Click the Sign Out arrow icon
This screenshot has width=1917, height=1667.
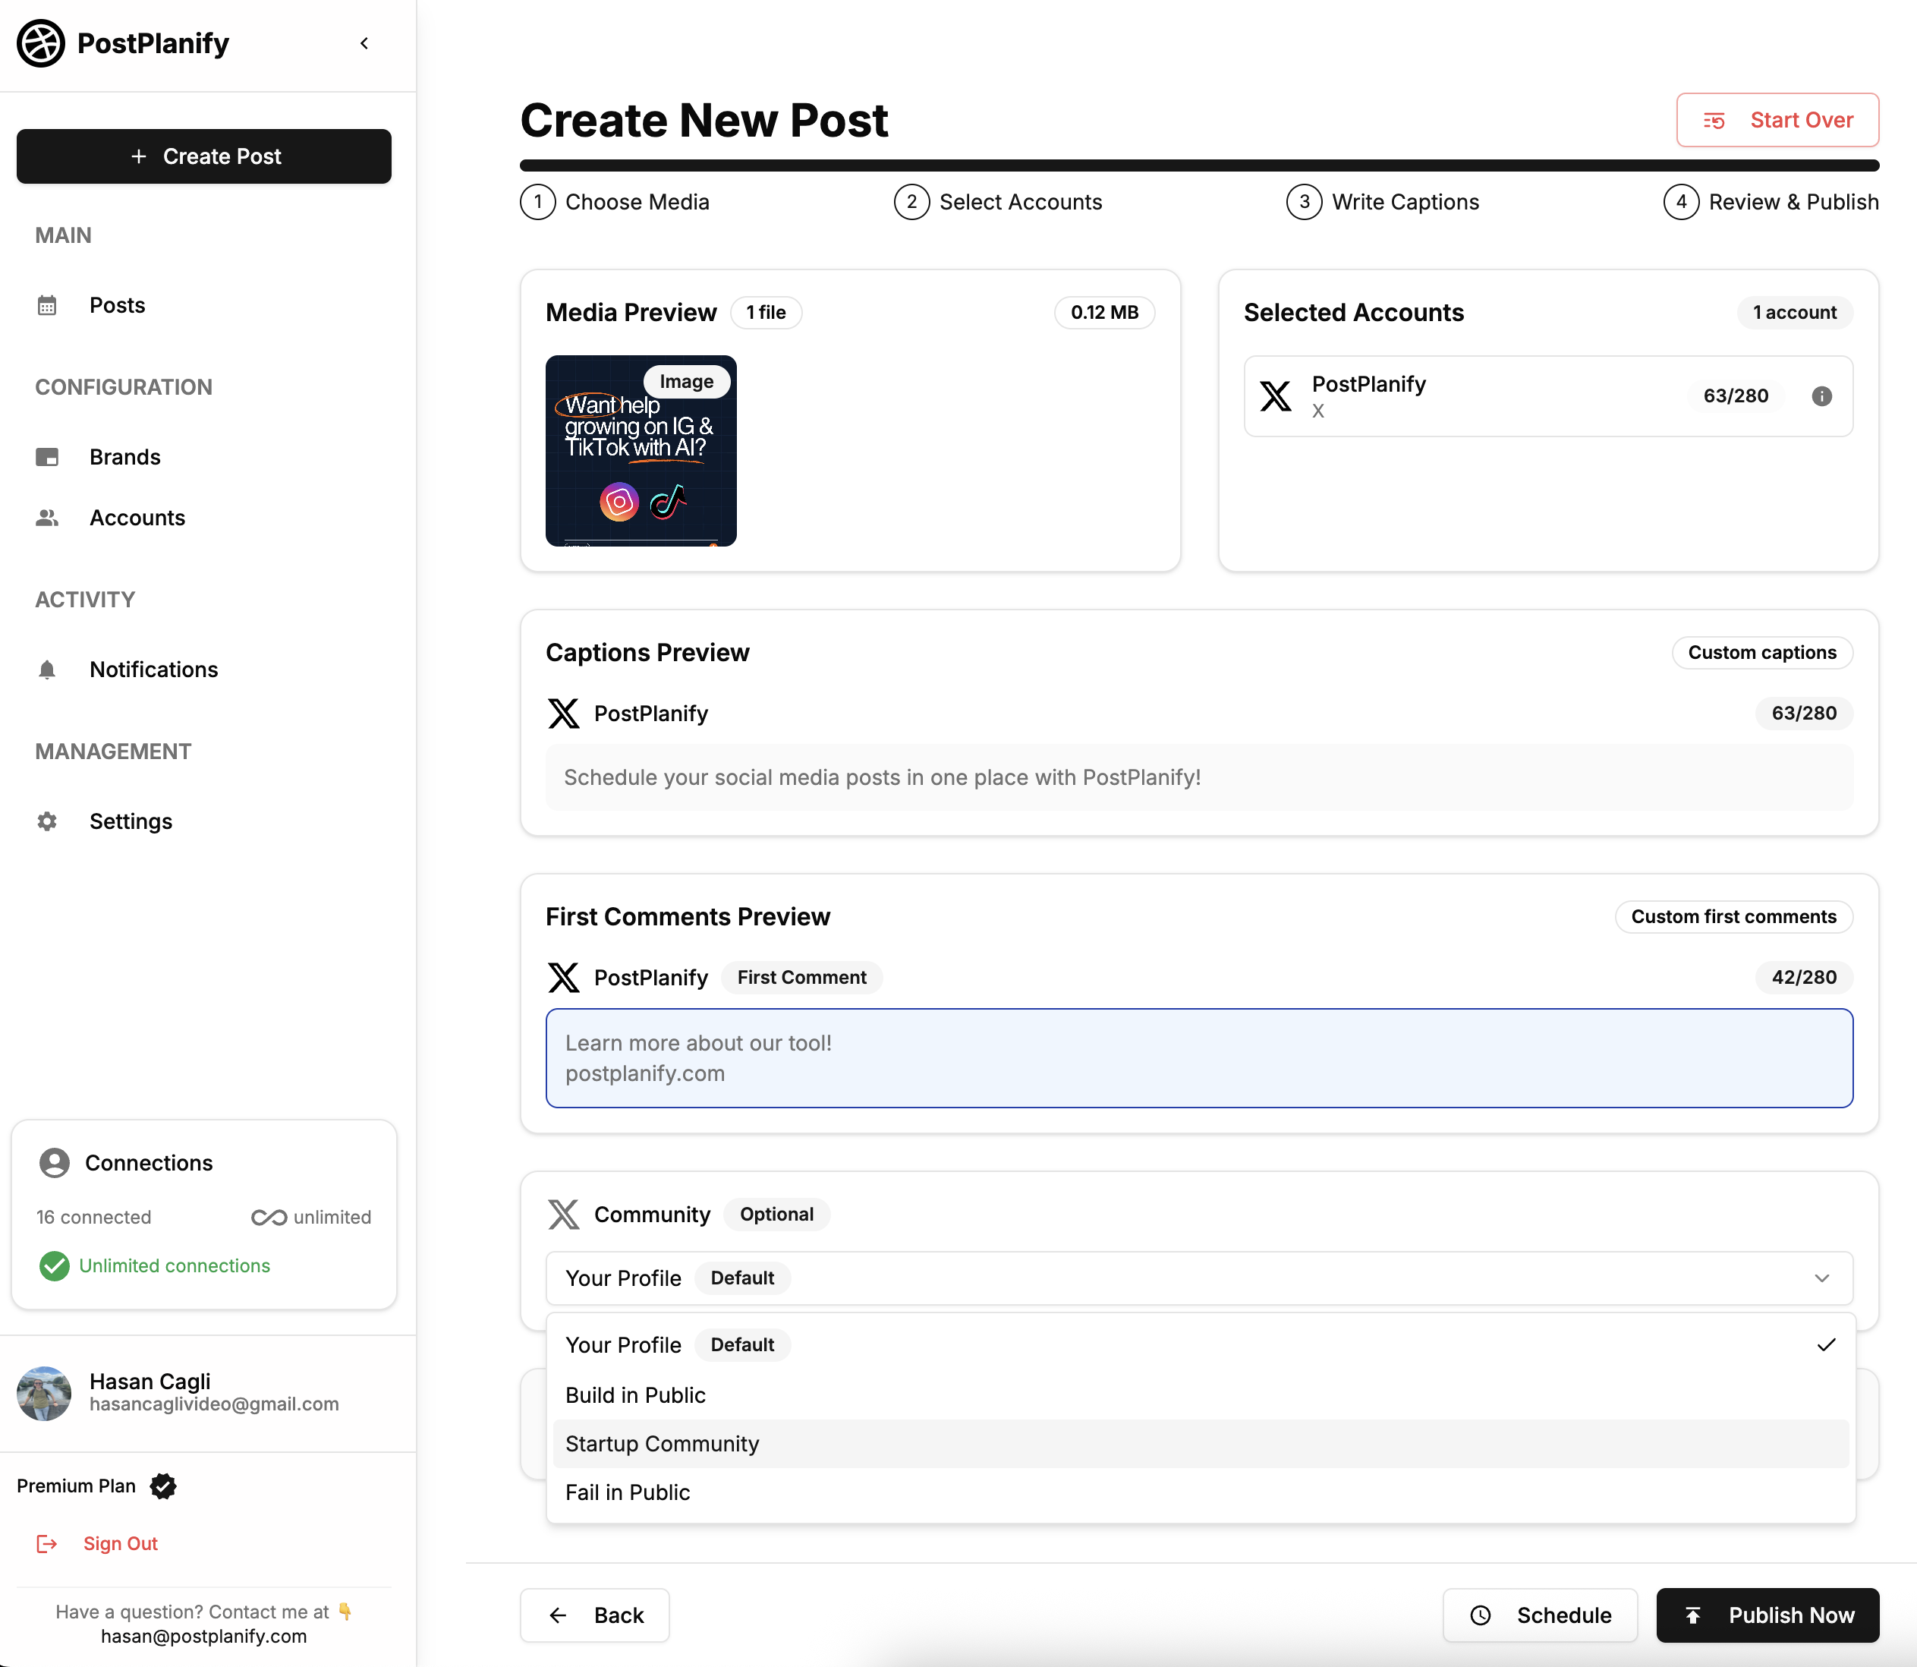(46, 1544)
